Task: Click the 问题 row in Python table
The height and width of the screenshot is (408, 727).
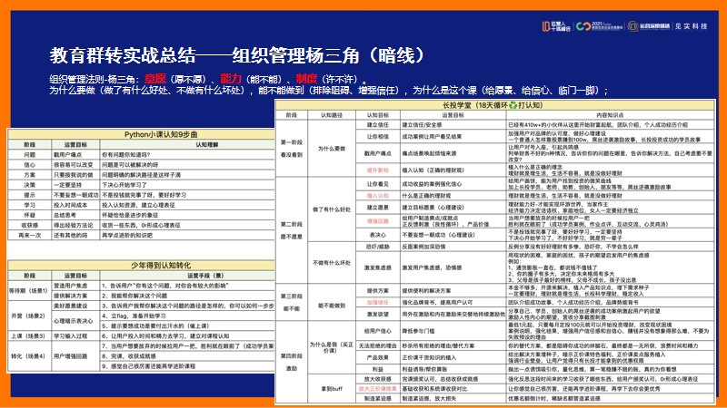Action: (x=142, y=154)
